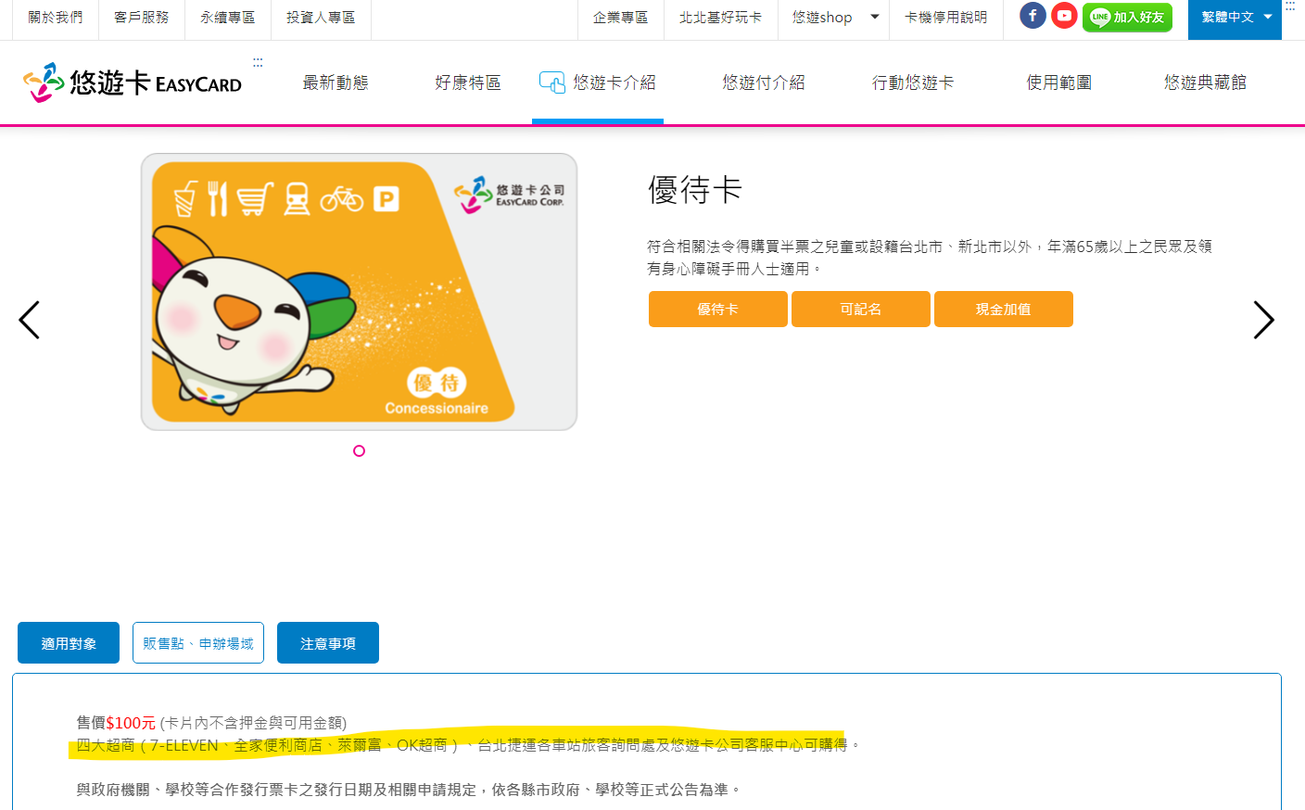1305x810 pixels.
Task: Select the 適用對象 tab
Action: pyautogui.click(x=69, y=643)
